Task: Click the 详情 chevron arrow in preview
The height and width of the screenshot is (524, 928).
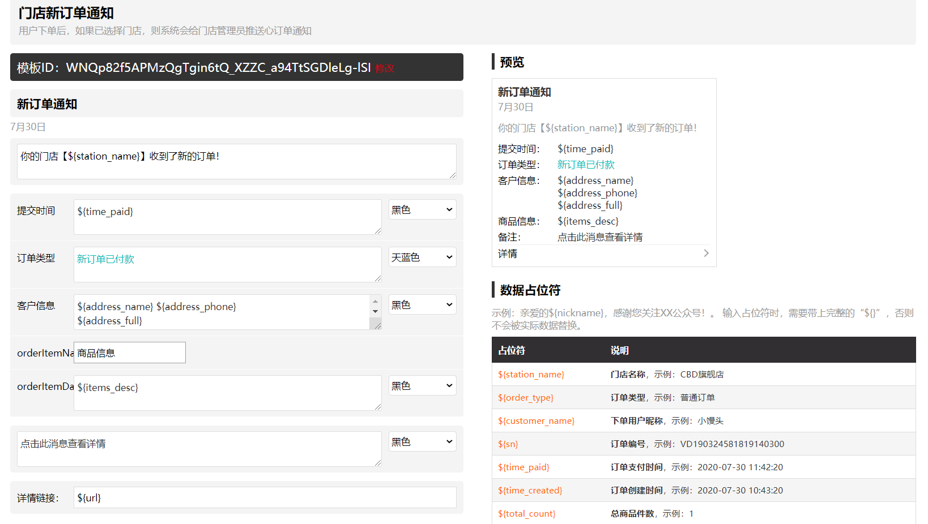Action: tap(706, 254)
